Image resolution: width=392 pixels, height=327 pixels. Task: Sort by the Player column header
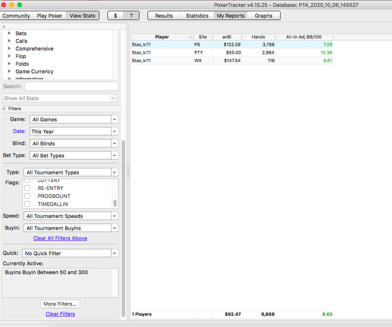162,37
